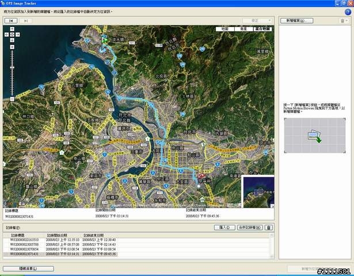
Task: Click the media drop area with photo icon
Action: [x=315, y=136]
